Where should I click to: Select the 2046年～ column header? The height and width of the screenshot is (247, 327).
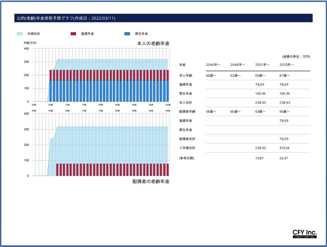pyautogui.click(x=213, y=65)
